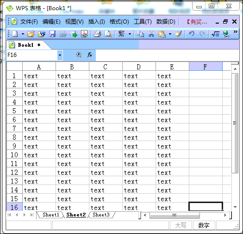Switch to the Sheet3 tab
243x234 pixels.
pyautogui.click(x=101, y=215)
